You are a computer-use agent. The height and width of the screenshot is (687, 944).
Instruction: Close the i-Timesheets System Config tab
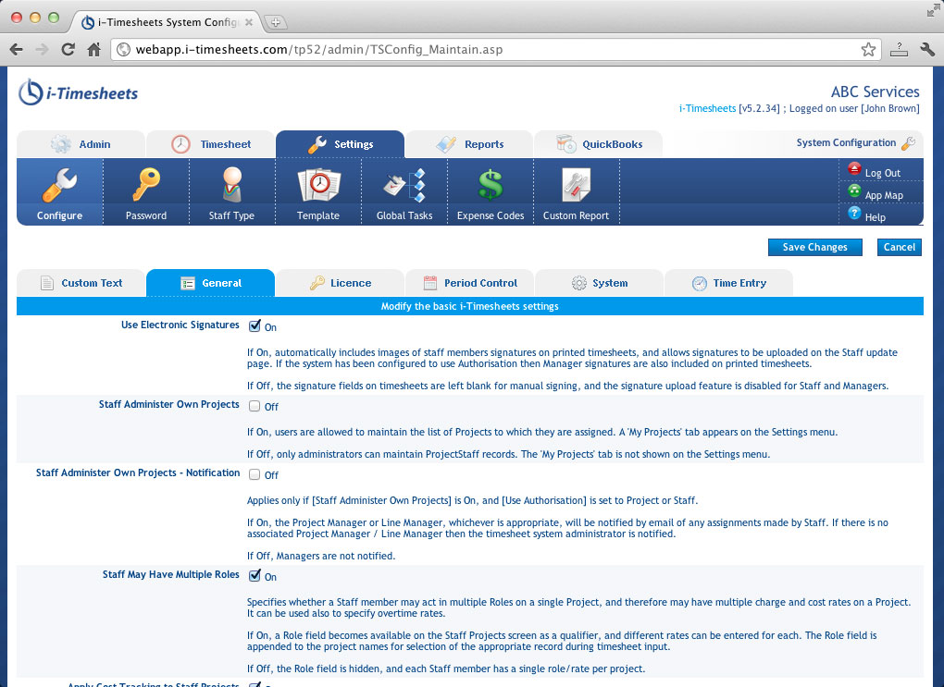coord(249,22)
